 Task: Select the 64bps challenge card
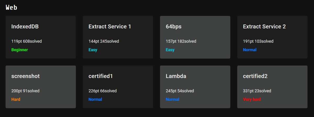click(x=195, y=37)
